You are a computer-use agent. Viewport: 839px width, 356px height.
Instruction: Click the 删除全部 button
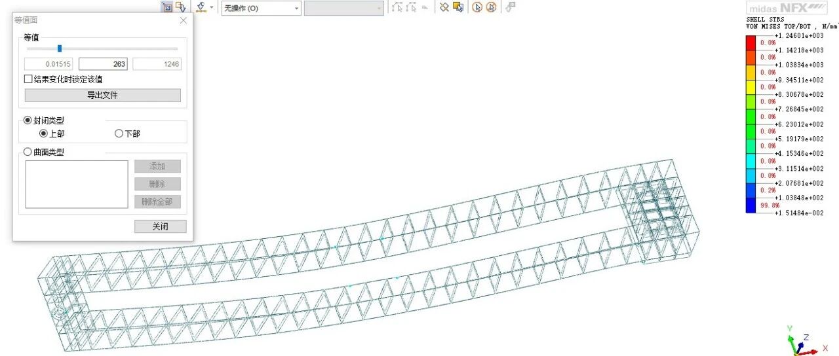pyautogui.click(x=157, y=202)
